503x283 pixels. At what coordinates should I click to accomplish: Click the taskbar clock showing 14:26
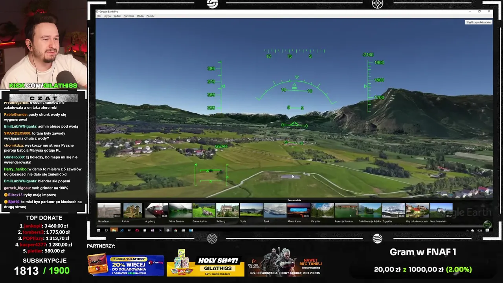pyautogui.click(x=479, y=230)
